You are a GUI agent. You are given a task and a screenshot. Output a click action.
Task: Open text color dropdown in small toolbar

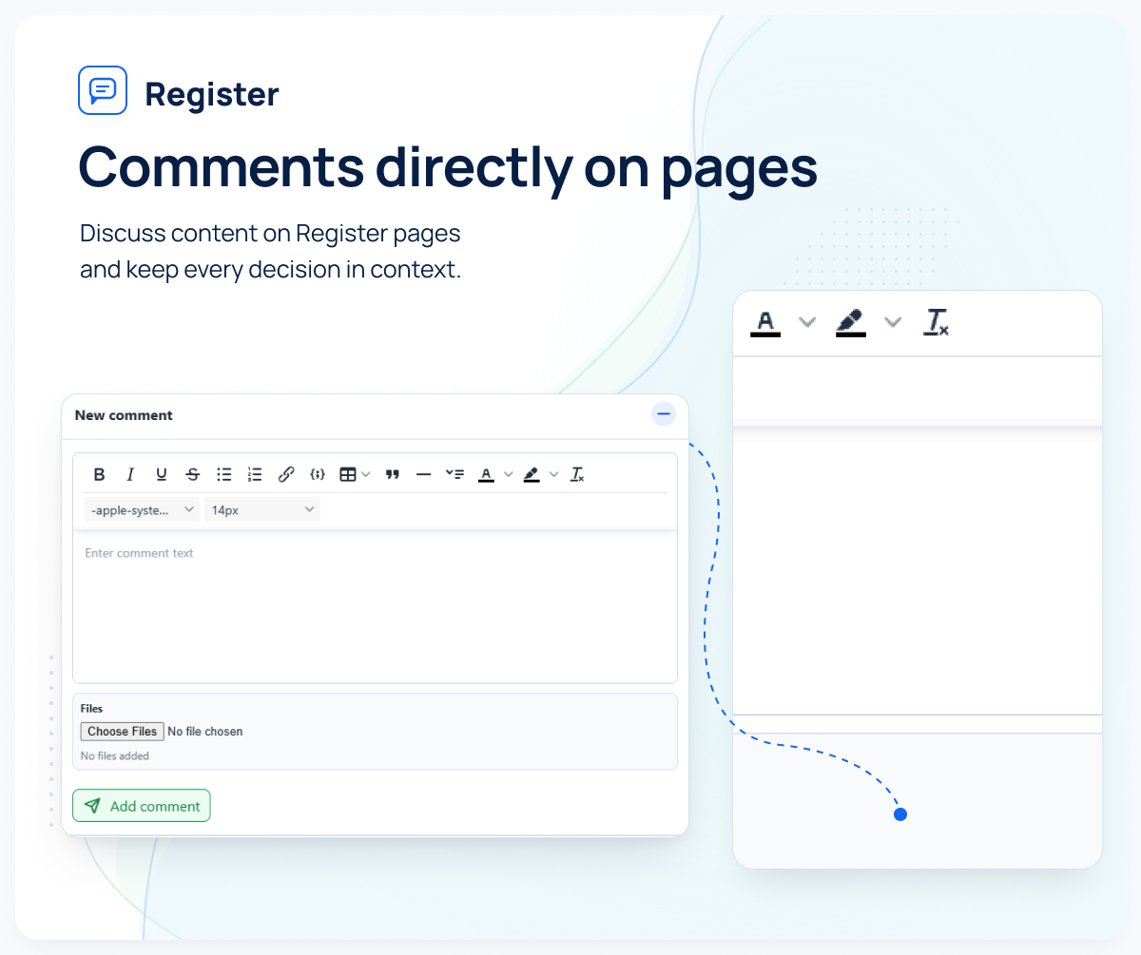508,474
